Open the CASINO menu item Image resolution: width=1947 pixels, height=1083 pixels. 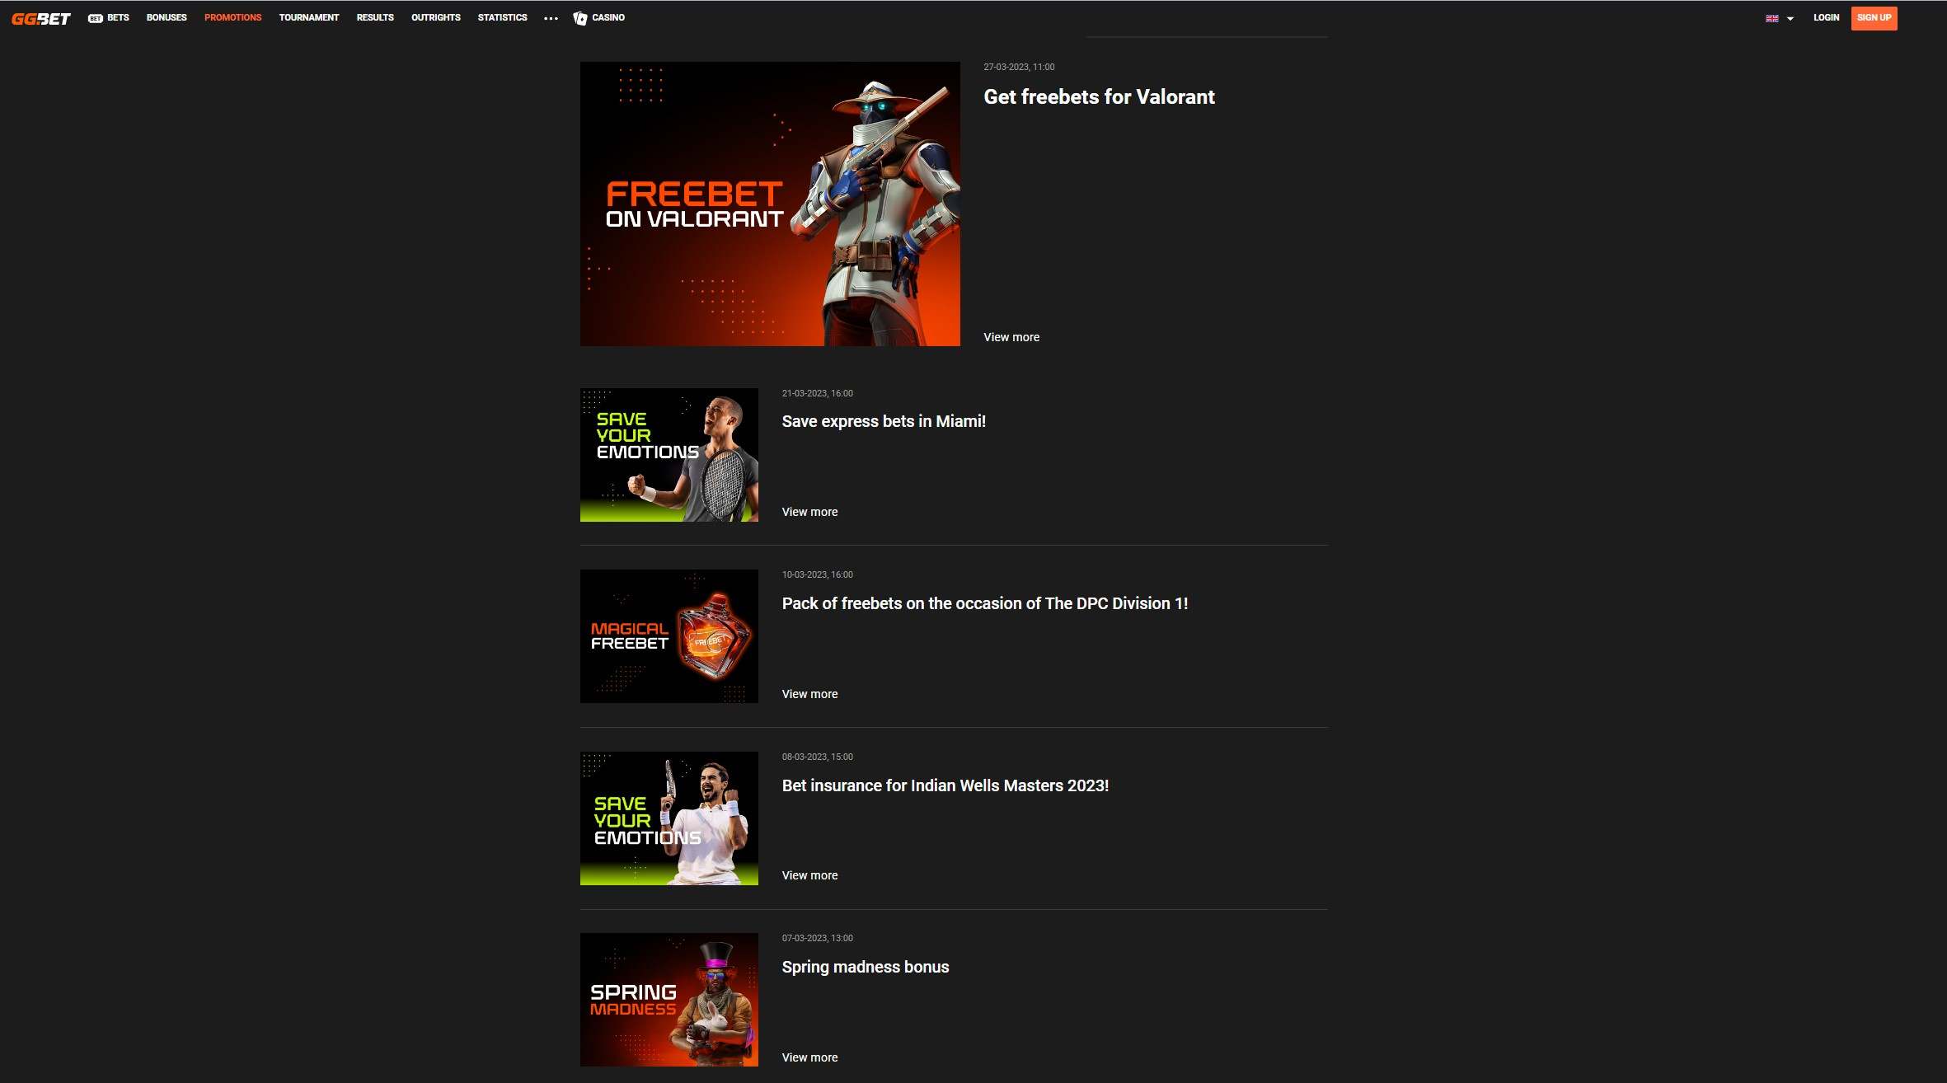pyautogui.click(x=608, y=17)
